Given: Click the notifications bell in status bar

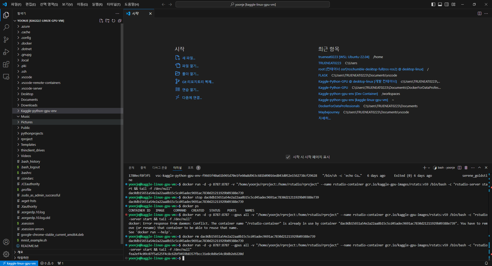Looking at the screenshot, I should [x=486, y=263].
